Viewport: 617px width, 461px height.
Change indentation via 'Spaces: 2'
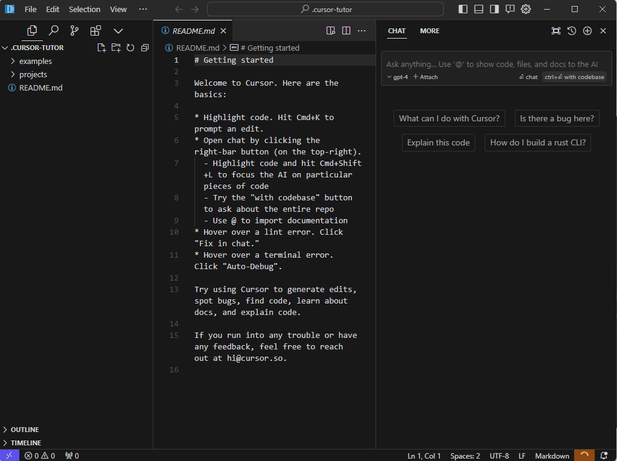465,456
